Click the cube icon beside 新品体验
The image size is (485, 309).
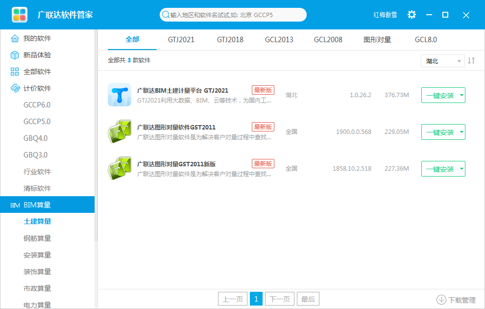pyautogui.click(x=15, y=55)
